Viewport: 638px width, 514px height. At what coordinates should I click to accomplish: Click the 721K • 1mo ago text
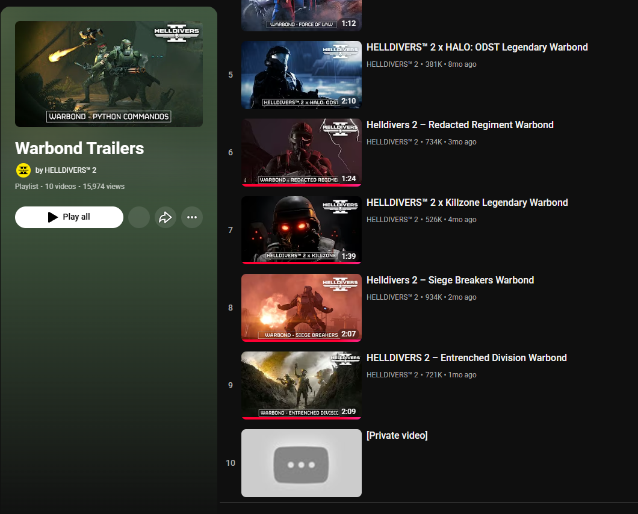(451, 375)
